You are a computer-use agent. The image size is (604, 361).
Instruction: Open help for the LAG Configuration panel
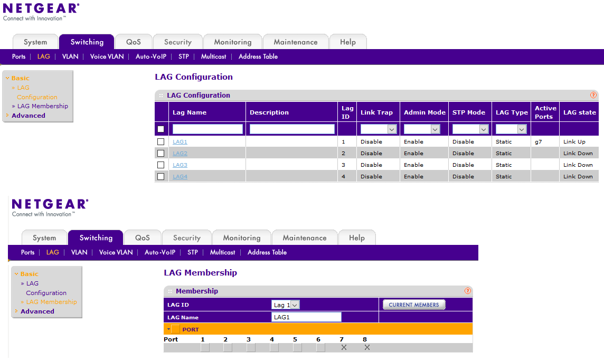(593, 96)
